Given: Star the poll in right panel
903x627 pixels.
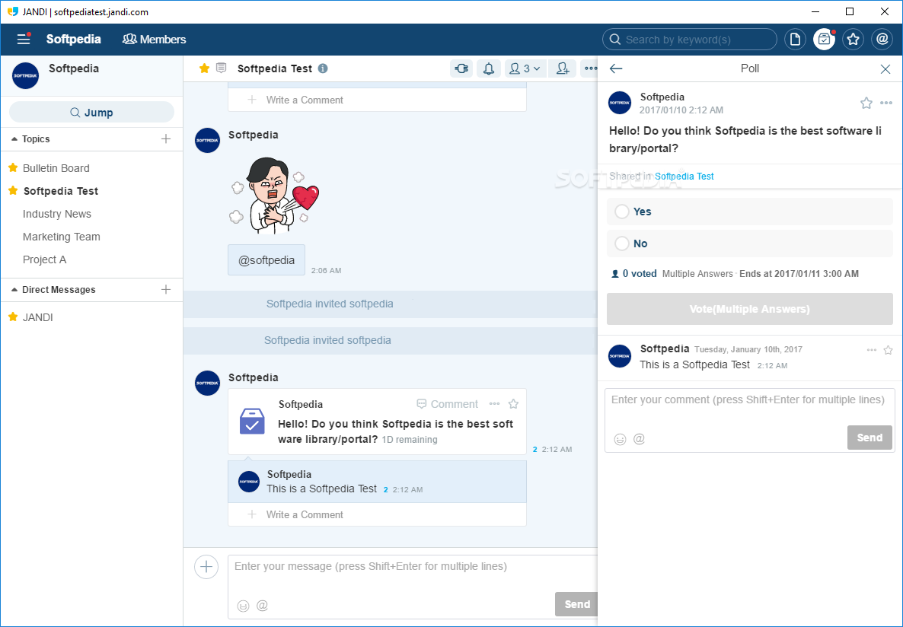Looking at the screenshot, I should click(x=866, y=103).
